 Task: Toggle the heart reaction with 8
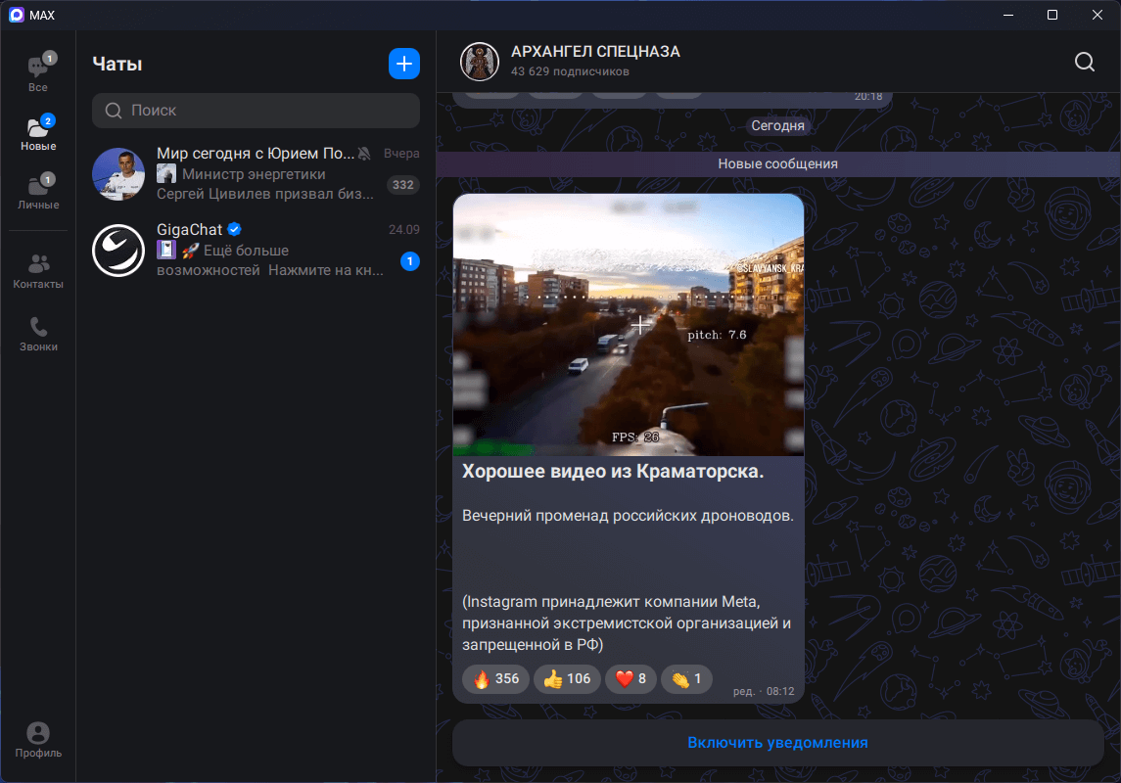[631, 679]
